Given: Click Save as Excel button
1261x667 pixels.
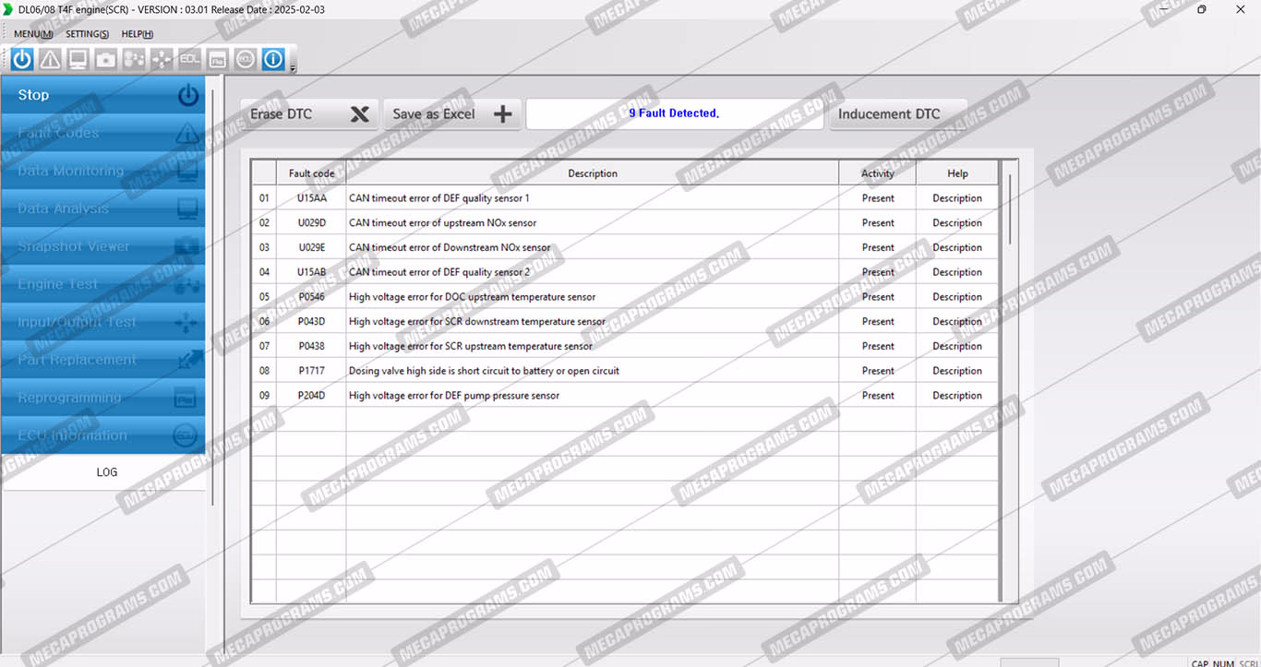Looking at the screenshot, I should tap(451, 114).
